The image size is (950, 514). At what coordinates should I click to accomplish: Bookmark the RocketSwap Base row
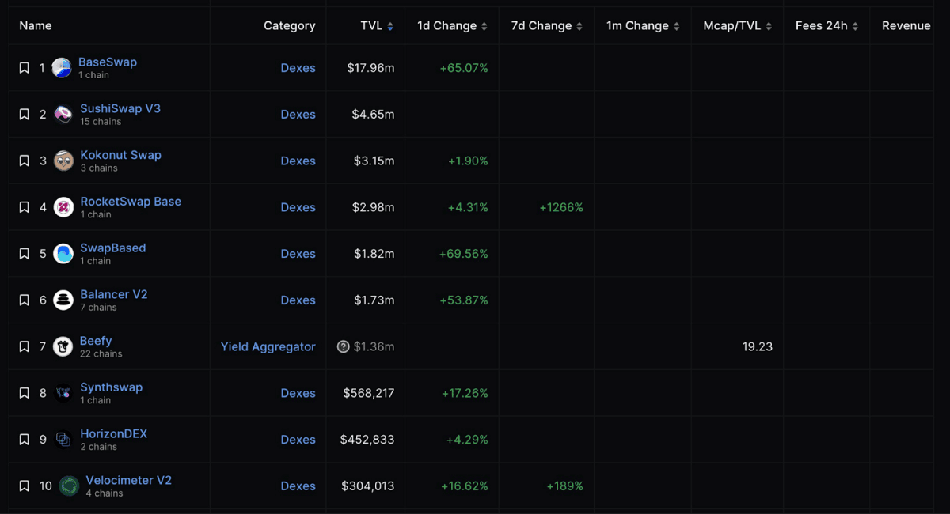[x=25, y=207]
